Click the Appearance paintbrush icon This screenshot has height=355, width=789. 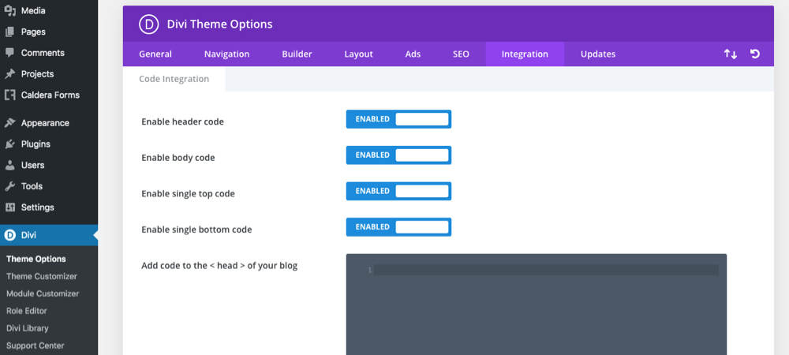10,123
